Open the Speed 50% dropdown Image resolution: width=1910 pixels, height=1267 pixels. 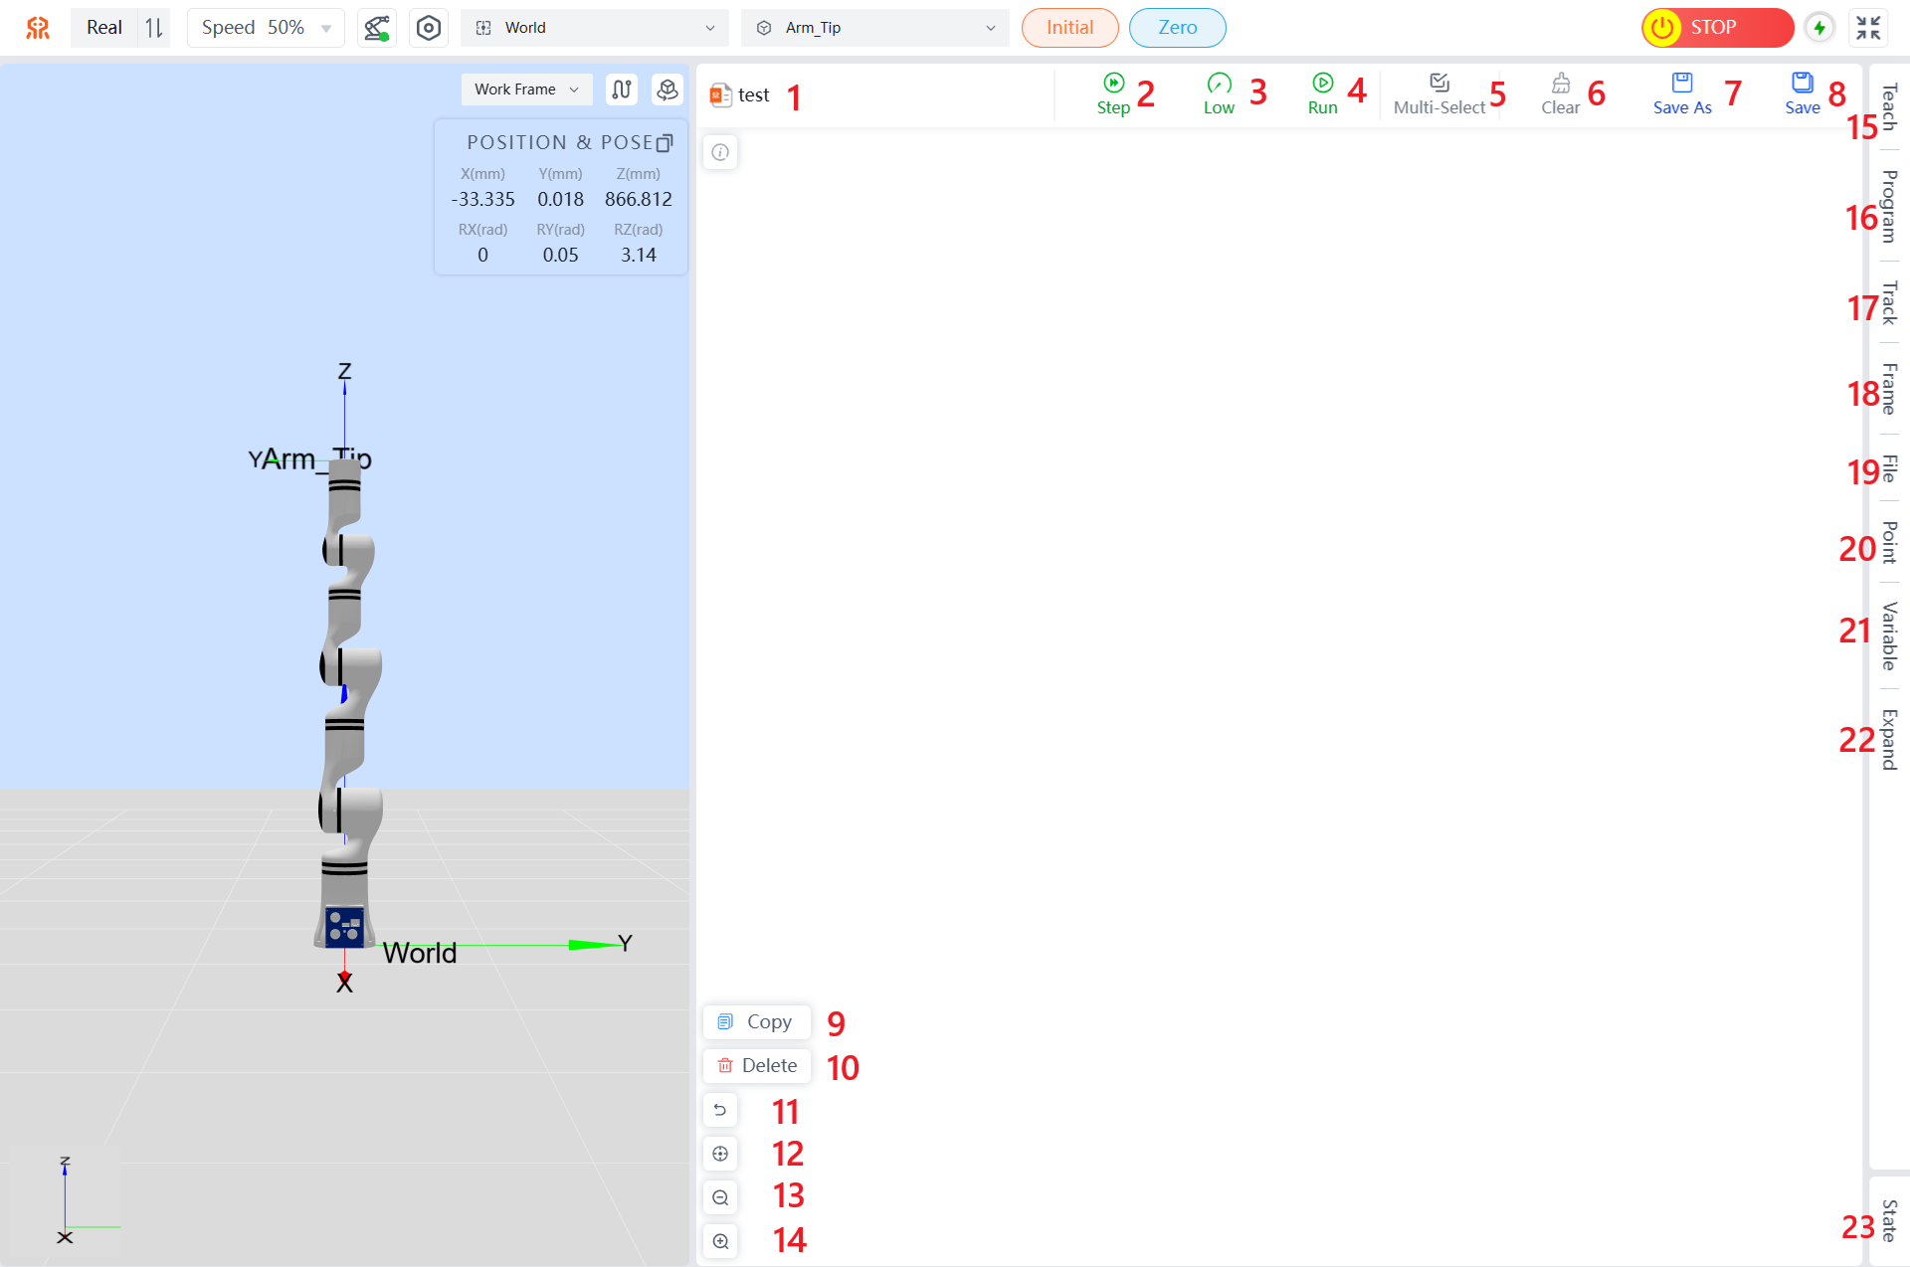[266, 28]
